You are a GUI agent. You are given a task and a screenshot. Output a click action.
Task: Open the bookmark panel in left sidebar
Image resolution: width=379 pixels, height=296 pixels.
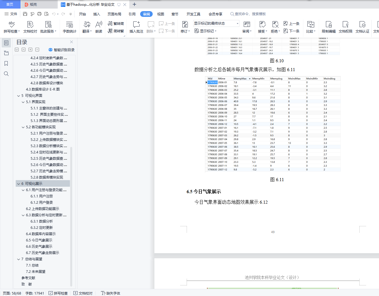click(x=6, y=63)
